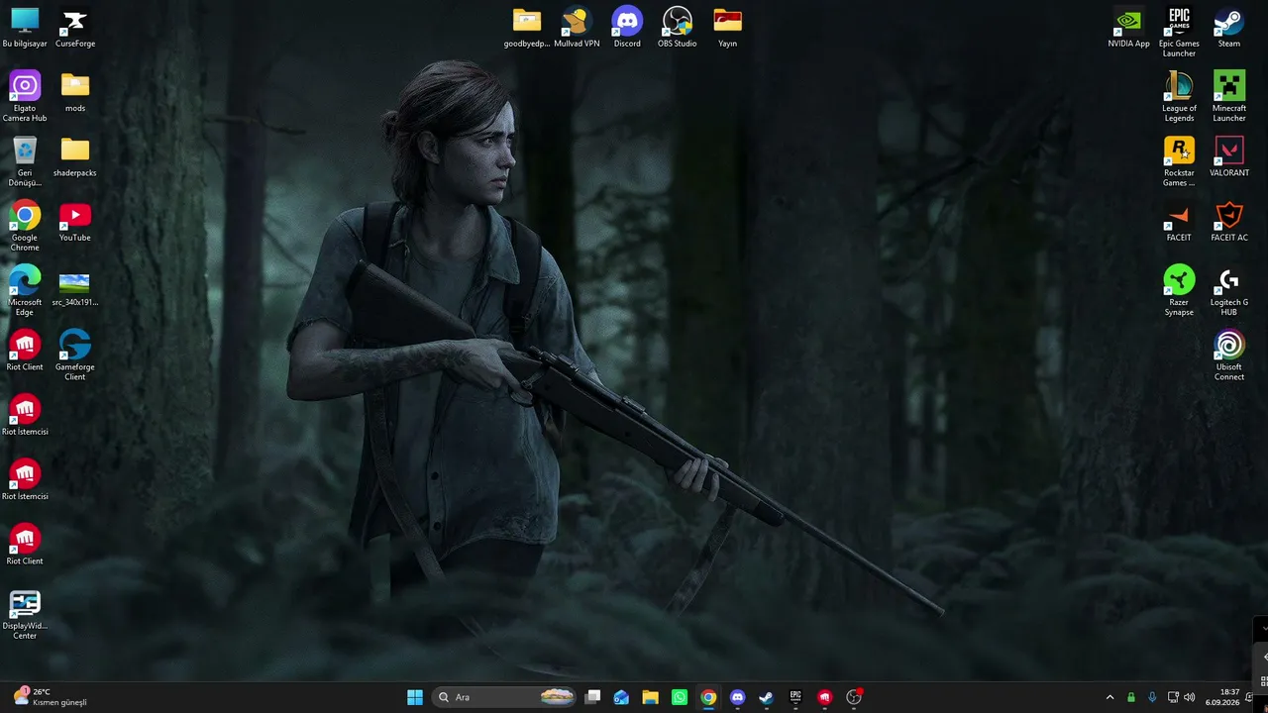Open the weather widget showing 26°C
This screenshot has width=1268, height=713.
coord(50,697)
